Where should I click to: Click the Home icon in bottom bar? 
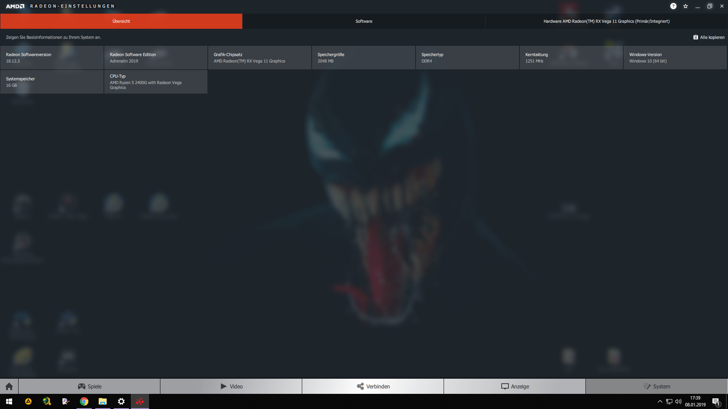9,386
